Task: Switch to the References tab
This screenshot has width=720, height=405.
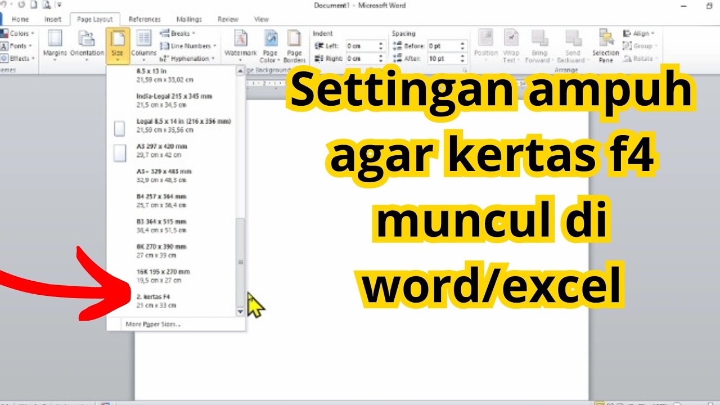Action: (145, 19)
